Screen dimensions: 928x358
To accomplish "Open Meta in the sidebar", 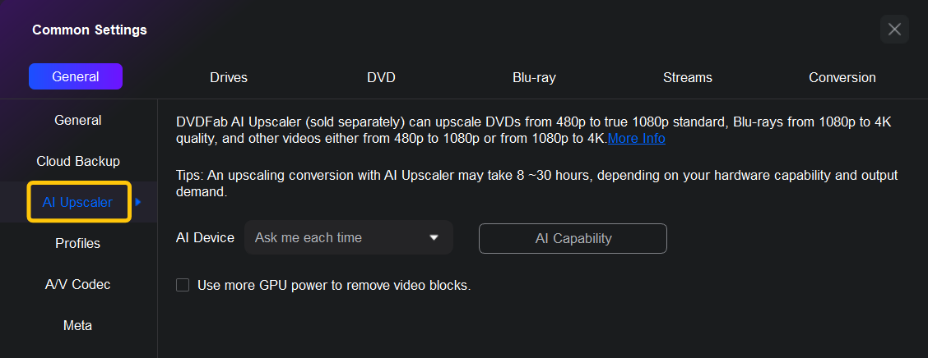I will click(78, 325).
